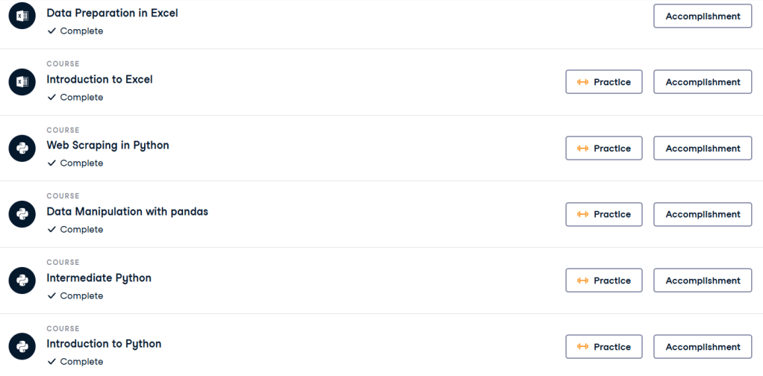The height and width of the screenshot is (376, 763).
Task: Open the Introduction to Python course
Action: point(104,344)
